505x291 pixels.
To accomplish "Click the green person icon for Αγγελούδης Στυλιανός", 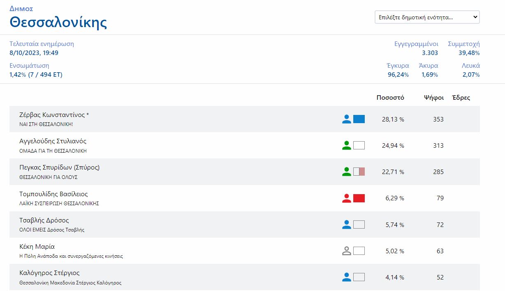I will [347, 145].
